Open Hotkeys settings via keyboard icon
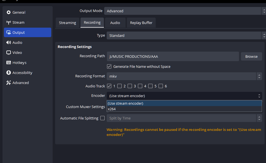The width and height of the screenshot is (266, 163). tap(9, 63)
